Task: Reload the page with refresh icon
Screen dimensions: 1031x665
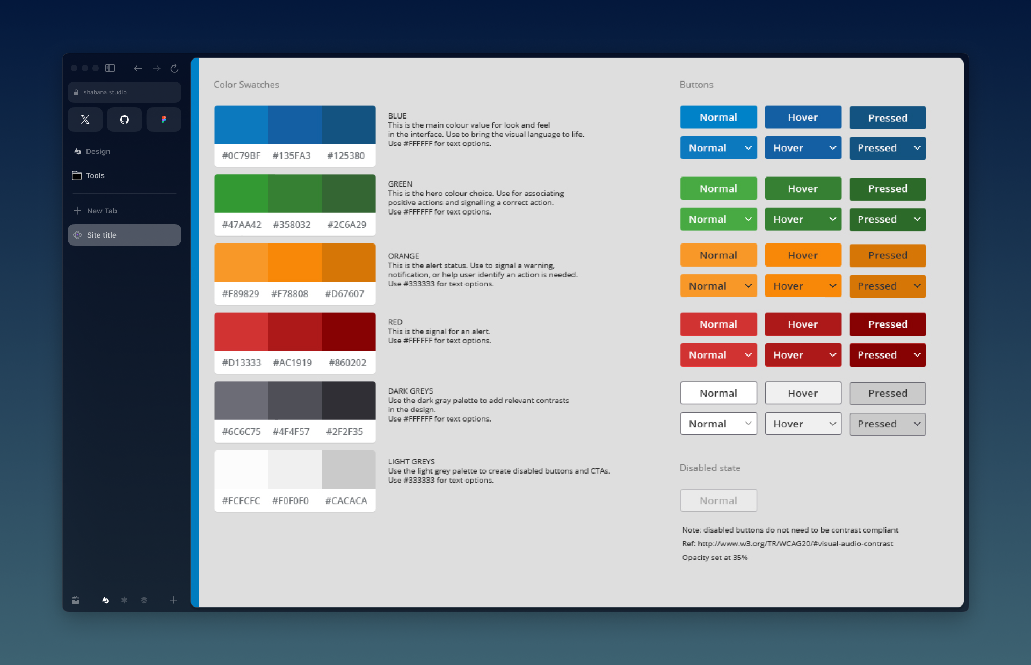Action: tap(174, 68)
